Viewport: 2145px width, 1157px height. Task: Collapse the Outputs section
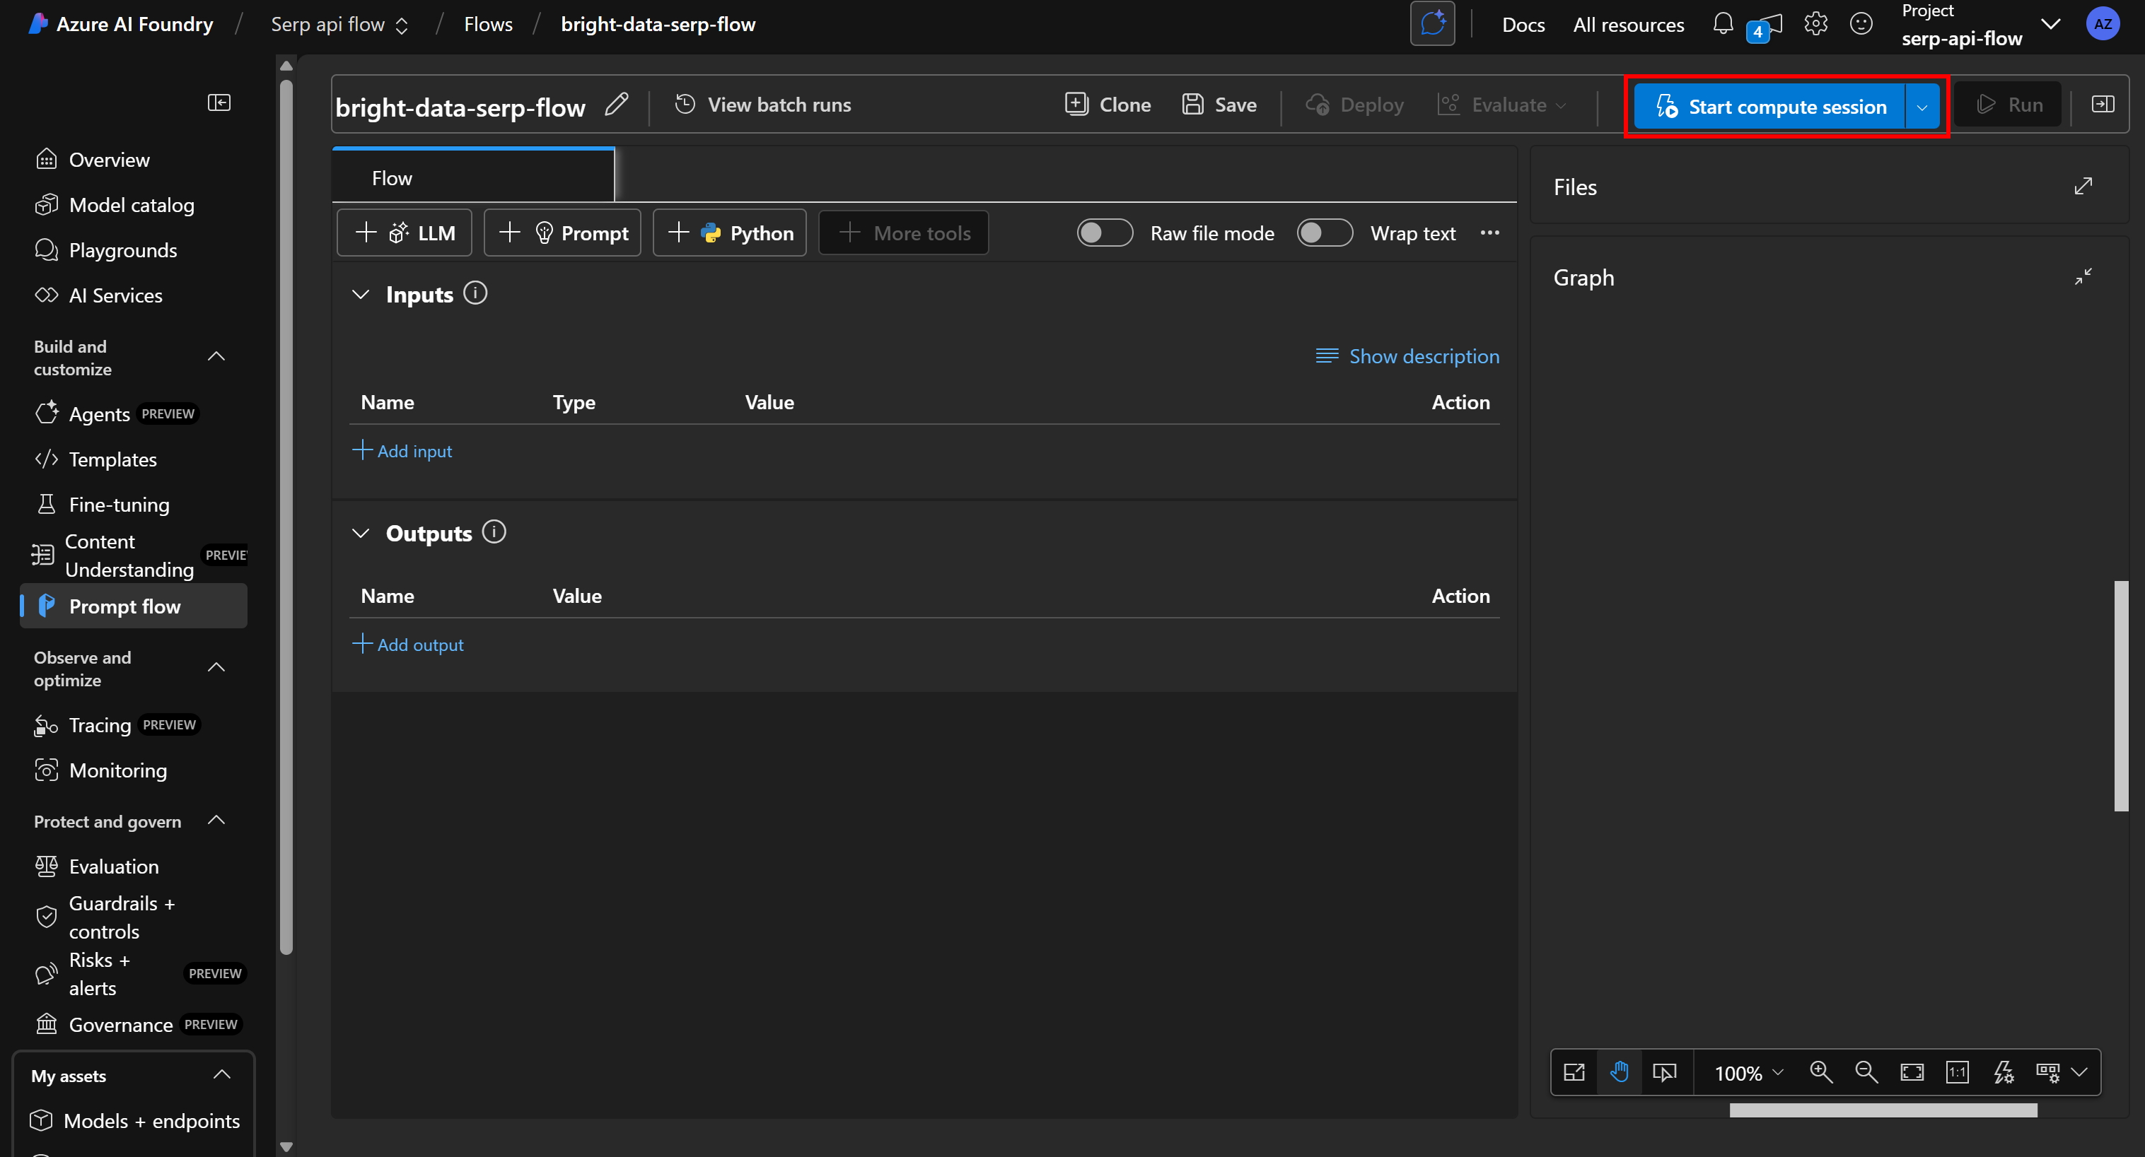(361, 534)
